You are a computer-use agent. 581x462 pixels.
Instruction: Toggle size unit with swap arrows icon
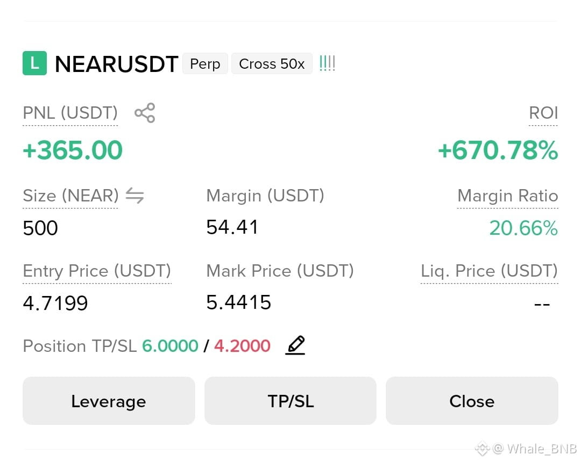click(134, 196)
